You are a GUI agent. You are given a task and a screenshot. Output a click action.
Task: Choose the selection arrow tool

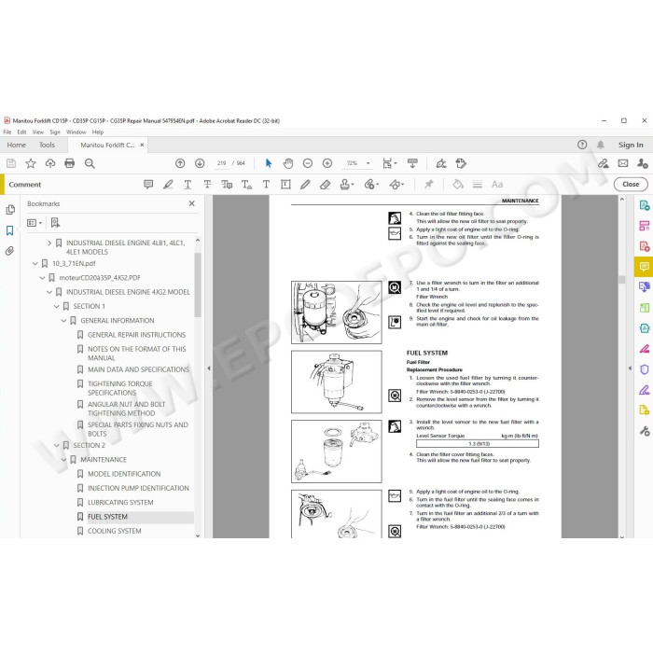pyautogui.click(x=269, y=163)
